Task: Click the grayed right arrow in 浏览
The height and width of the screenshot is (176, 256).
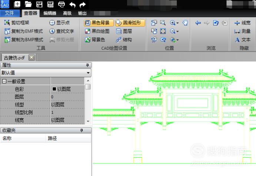Action: [207, 23]
